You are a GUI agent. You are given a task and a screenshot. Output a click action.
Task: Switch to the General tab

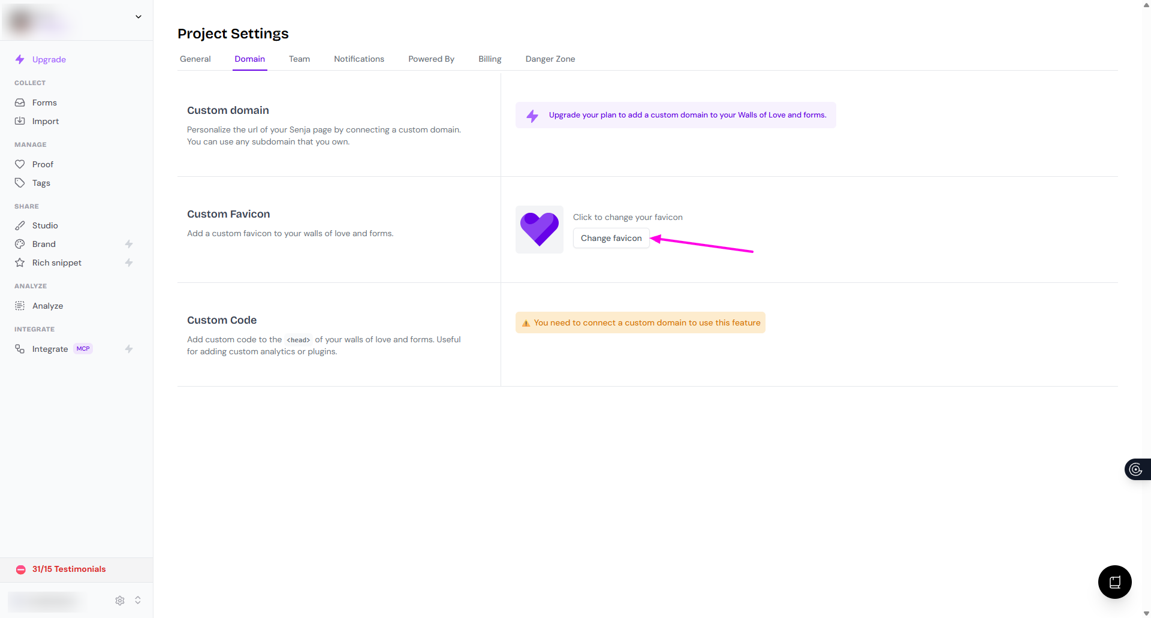click(x=195, y=59)
